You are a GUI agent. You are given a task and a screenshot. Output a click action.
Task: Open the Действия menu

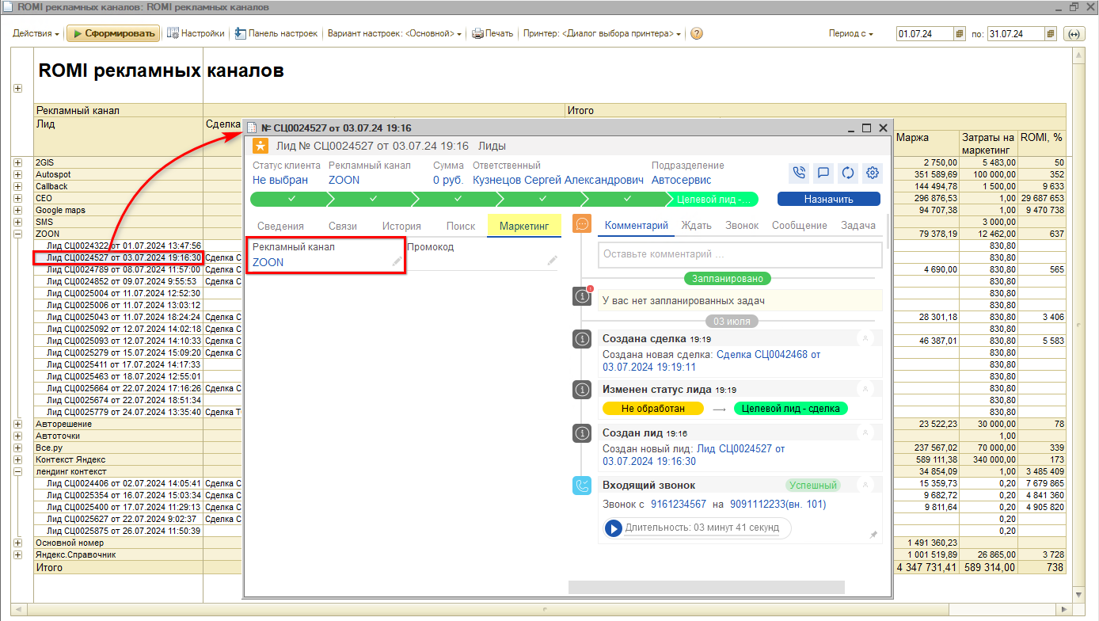[x=36, y=34]
